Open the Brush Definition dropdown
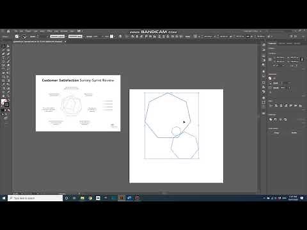The height and width of the screenshot is (230, 307). pos(75,36)
